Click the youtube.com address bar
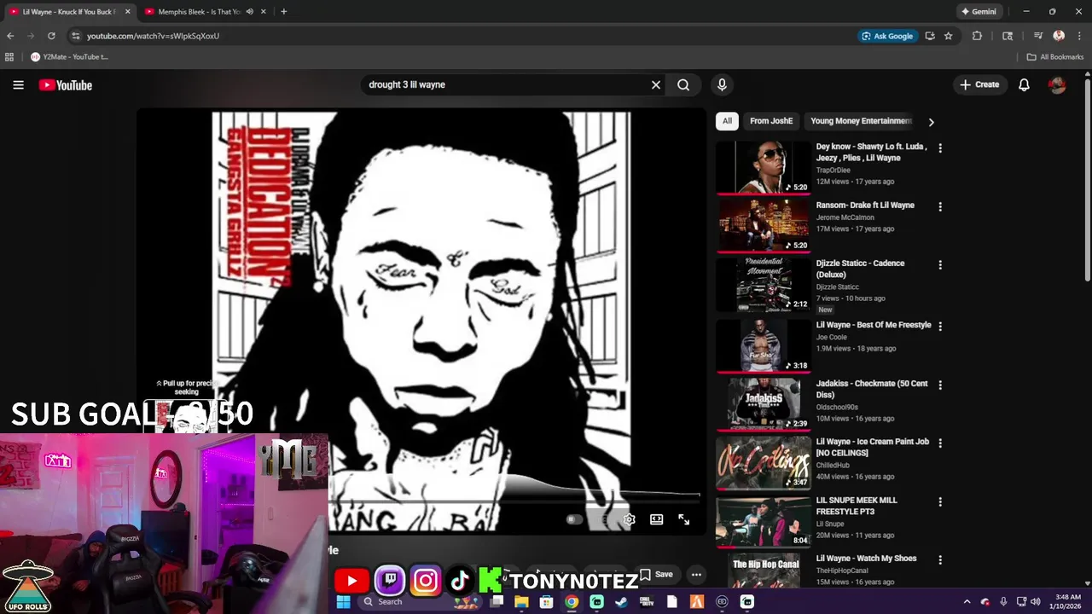Viewport: 1092px width, 614px height. (x=461, y=36)
